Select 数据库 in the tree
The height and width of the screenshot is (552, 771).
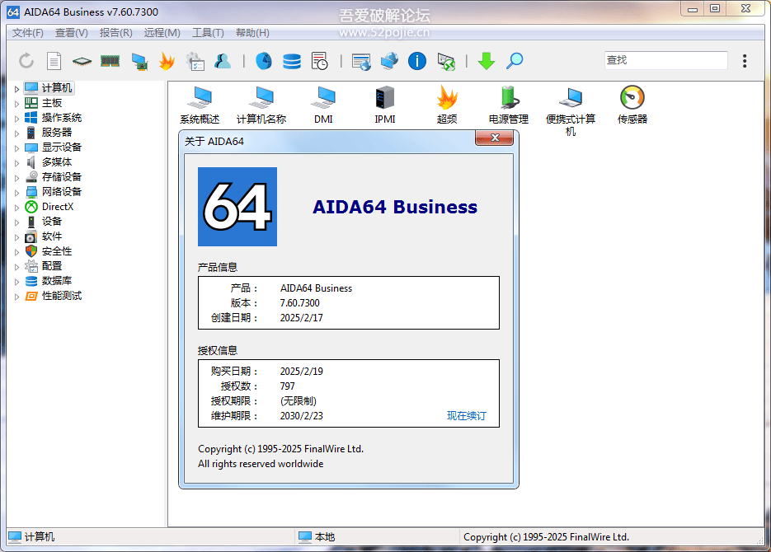[57, 280]
